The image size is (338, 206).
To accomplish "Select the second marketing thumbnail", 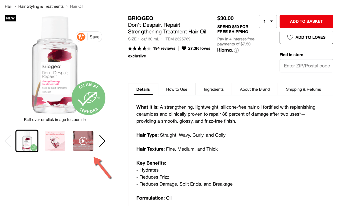I will [55, 141].
